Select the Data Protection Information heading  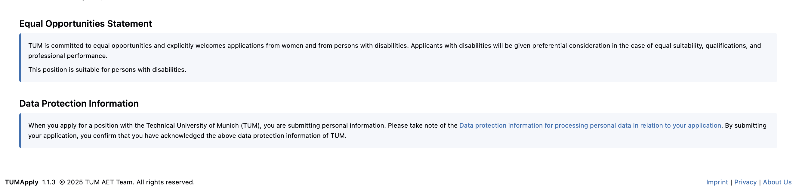click(79, 104)
